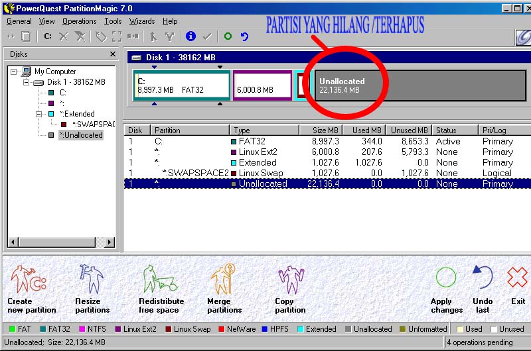
Task: Sort by the Partition column header
Action: 190,130
